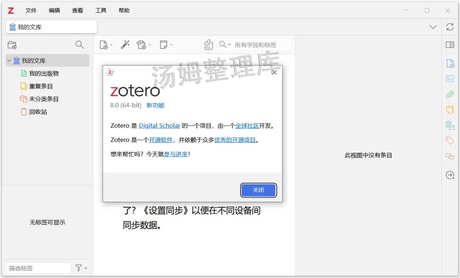The height and width of the screenshot is (278, 460).
Task: Focus the 筛选标签 input field
Action: click(38, 268)
